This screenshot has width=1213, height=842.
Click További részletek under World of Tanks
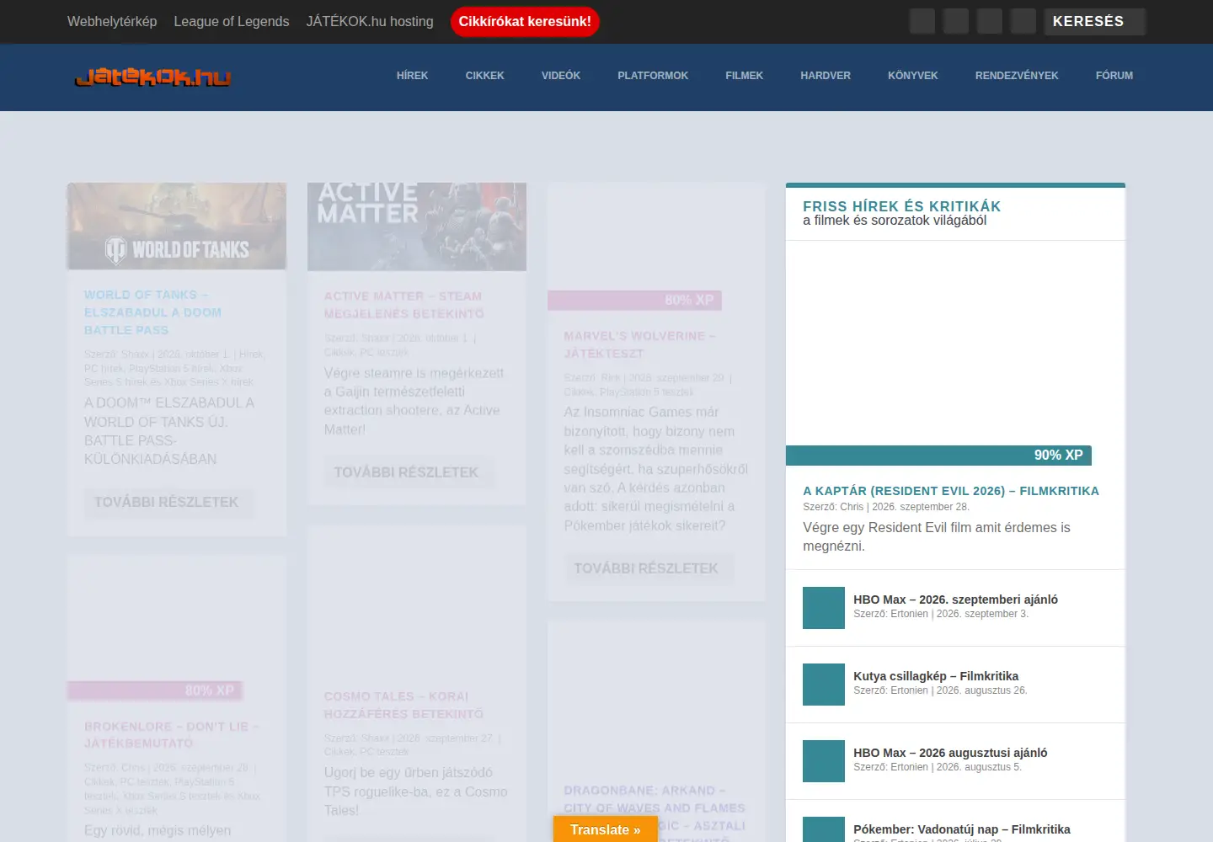(x=167, y=502)
